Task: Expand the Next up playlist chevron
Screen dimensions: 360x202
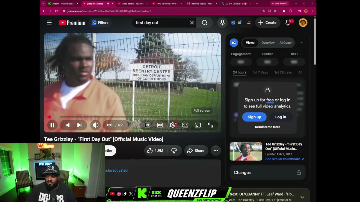Action: tap(302, 197)
